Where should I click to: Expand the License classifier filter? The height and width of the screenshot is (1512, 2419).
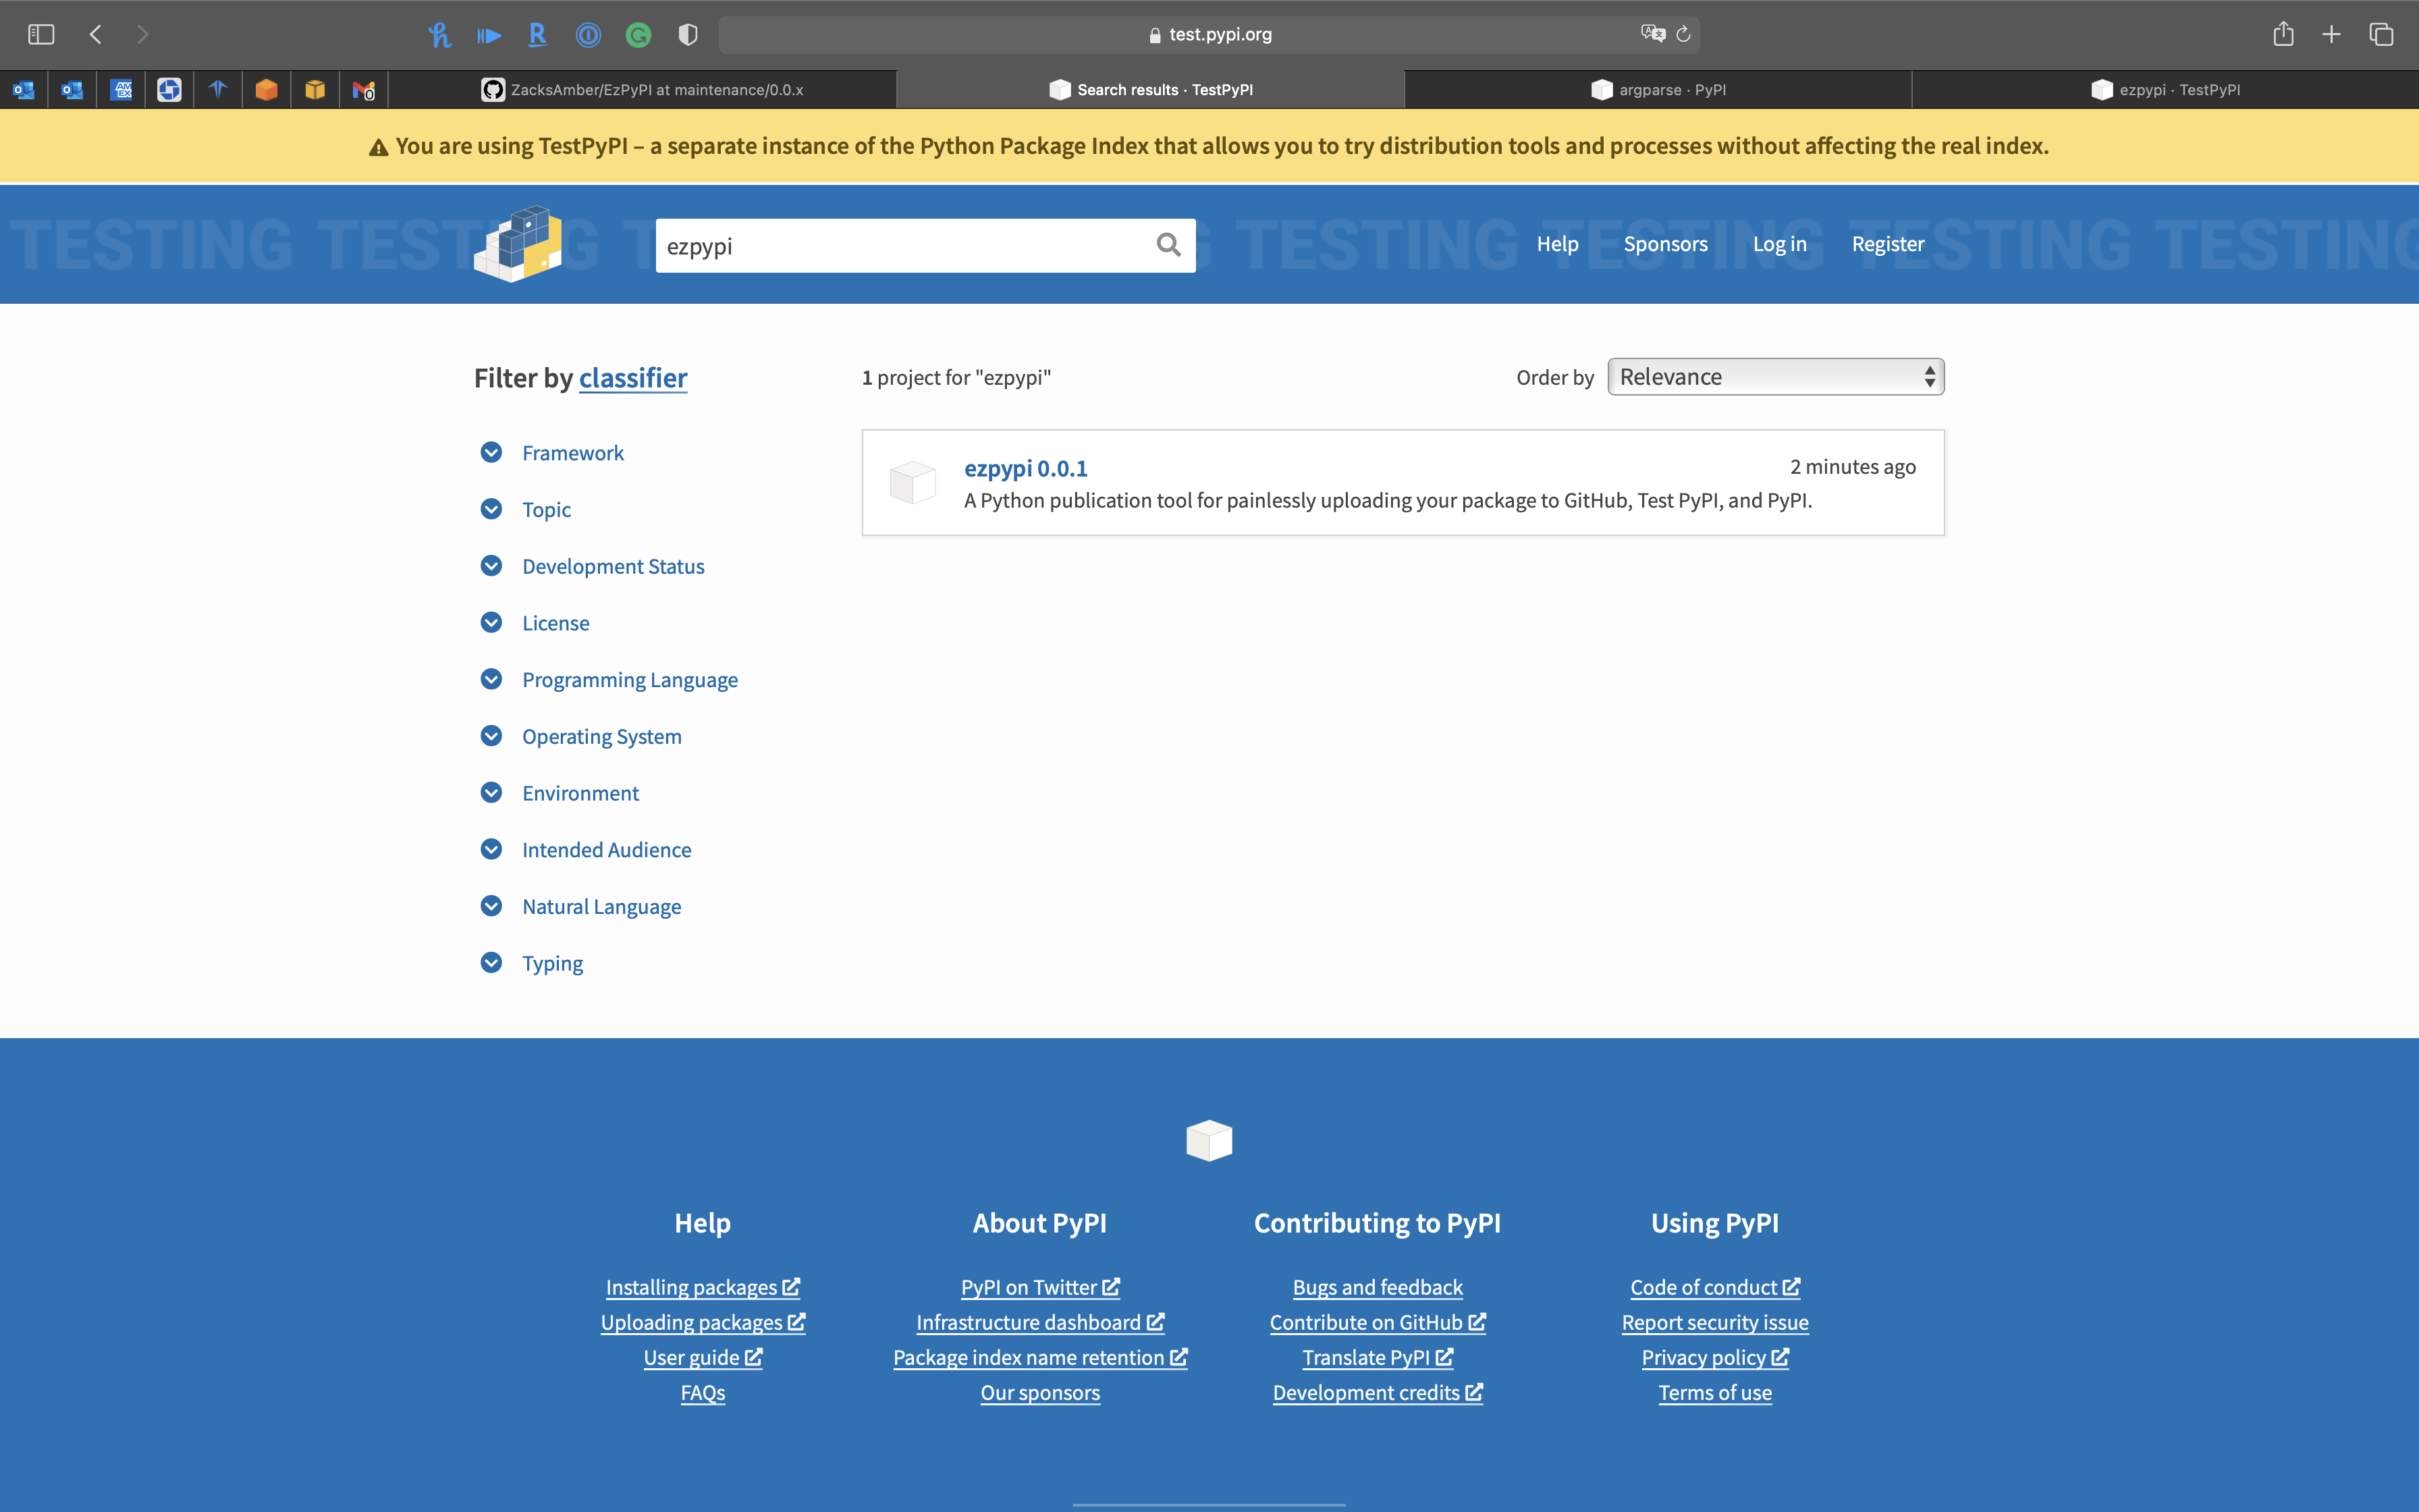[x=555, y=623]
